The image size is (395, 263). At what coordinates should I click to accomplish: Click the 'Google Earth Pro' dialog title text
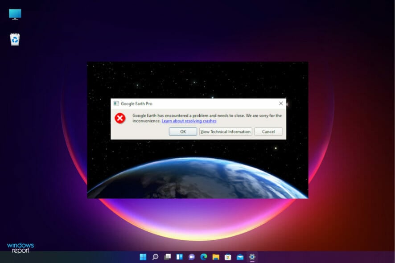(136, 103)
